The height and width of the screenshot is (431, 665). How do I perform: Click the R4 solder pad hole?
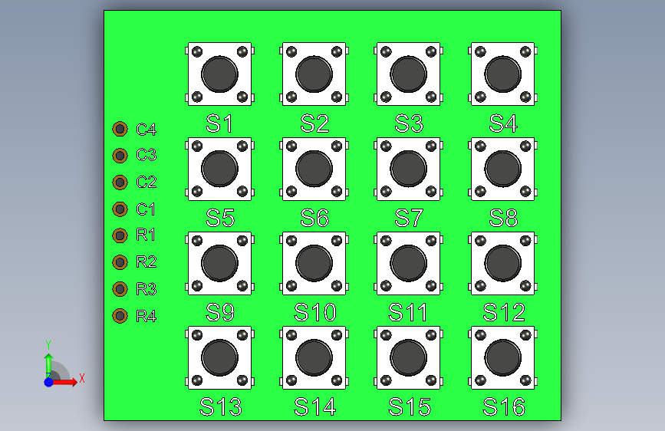coord(120,316)
